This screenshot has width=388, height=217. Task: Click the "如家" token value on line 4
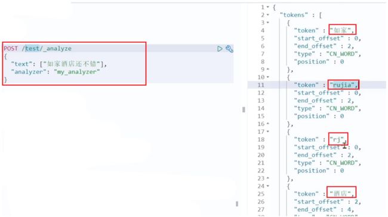pyautogui.click(x=340, y=30)
